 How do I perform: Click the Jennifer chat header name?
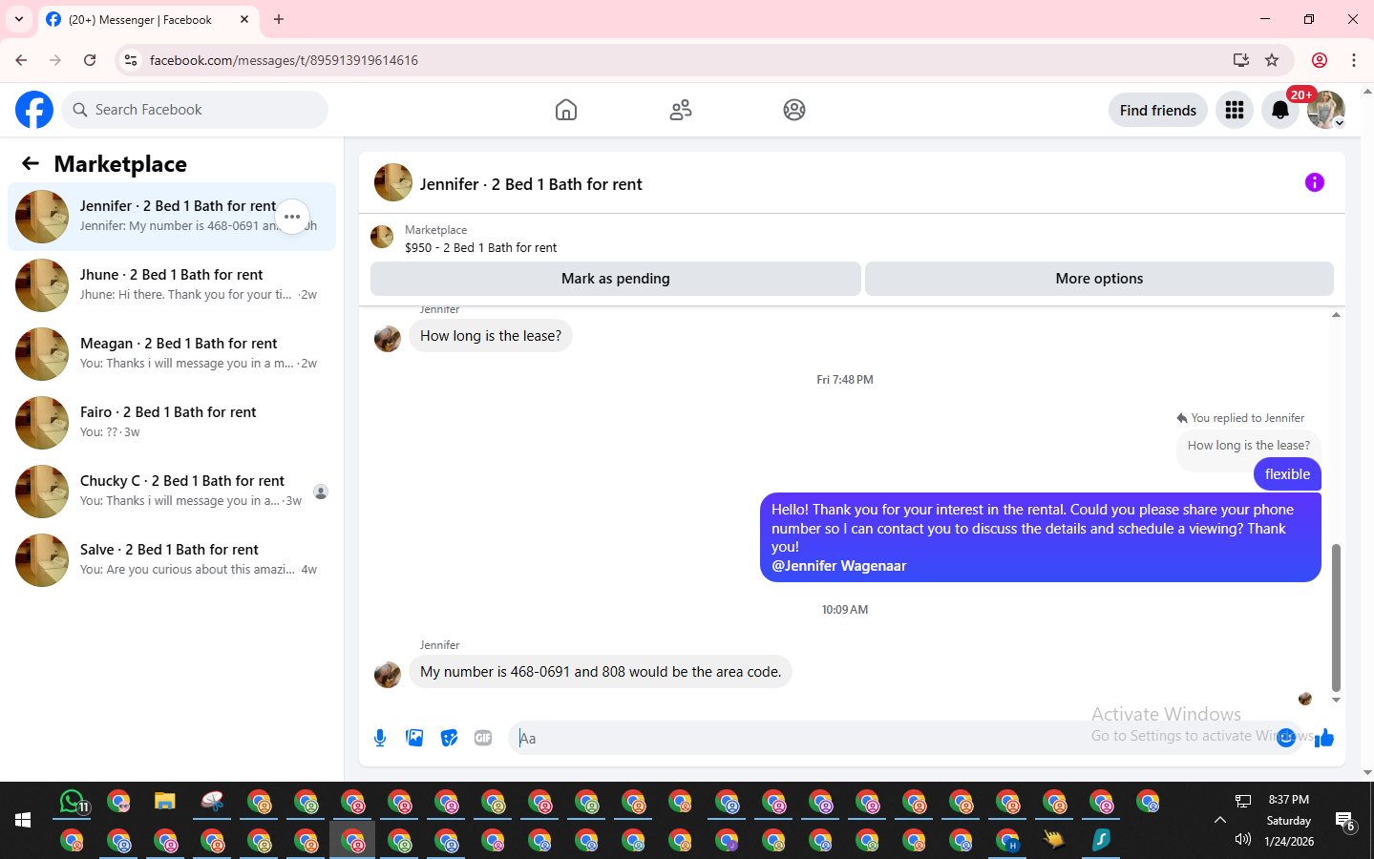click(531, 184)
